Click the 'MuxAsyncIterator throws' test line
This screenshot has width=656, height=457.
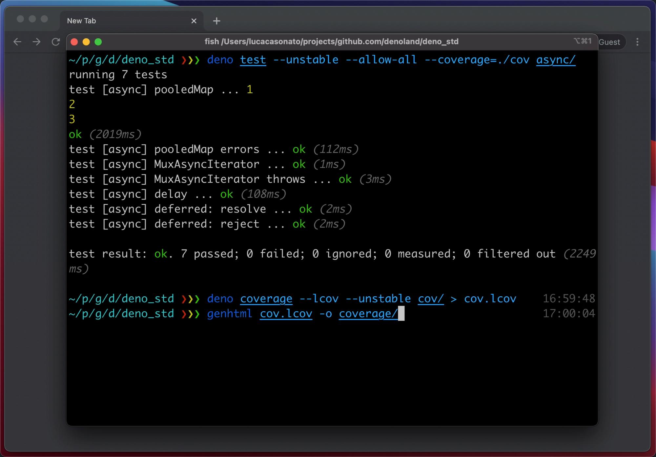click(230, 179)
